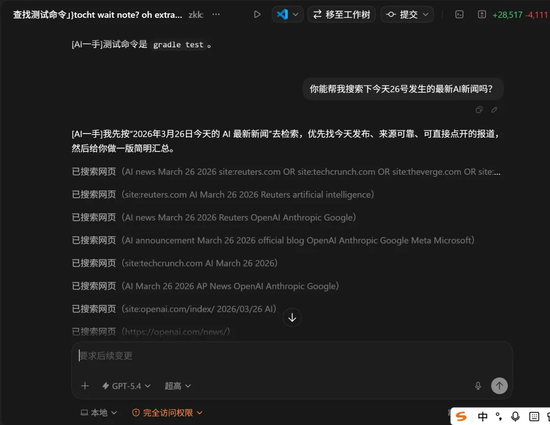Edit the user message with pencil icon
The width and height of the screenshot is (550, 425).
coord(494,110)
